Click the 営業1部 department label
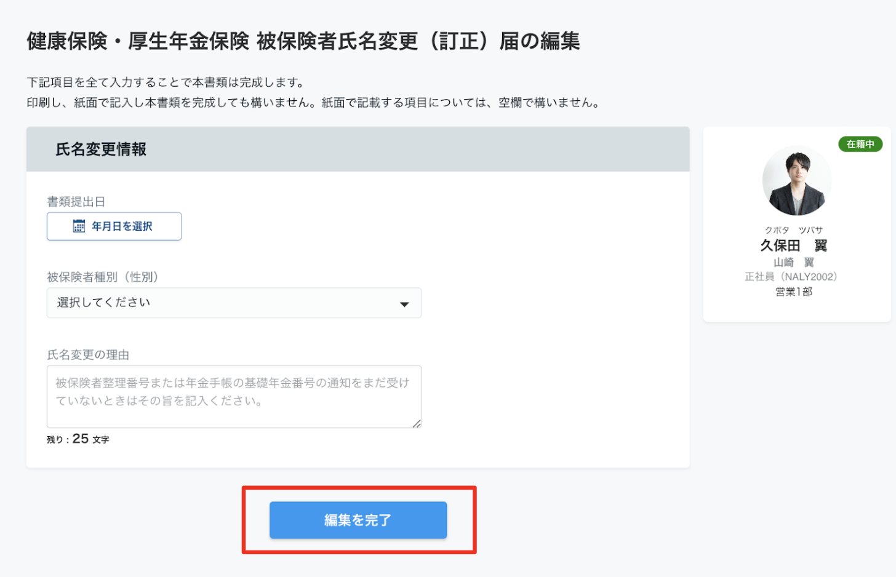The image size is (896, 577). point(794,292)
